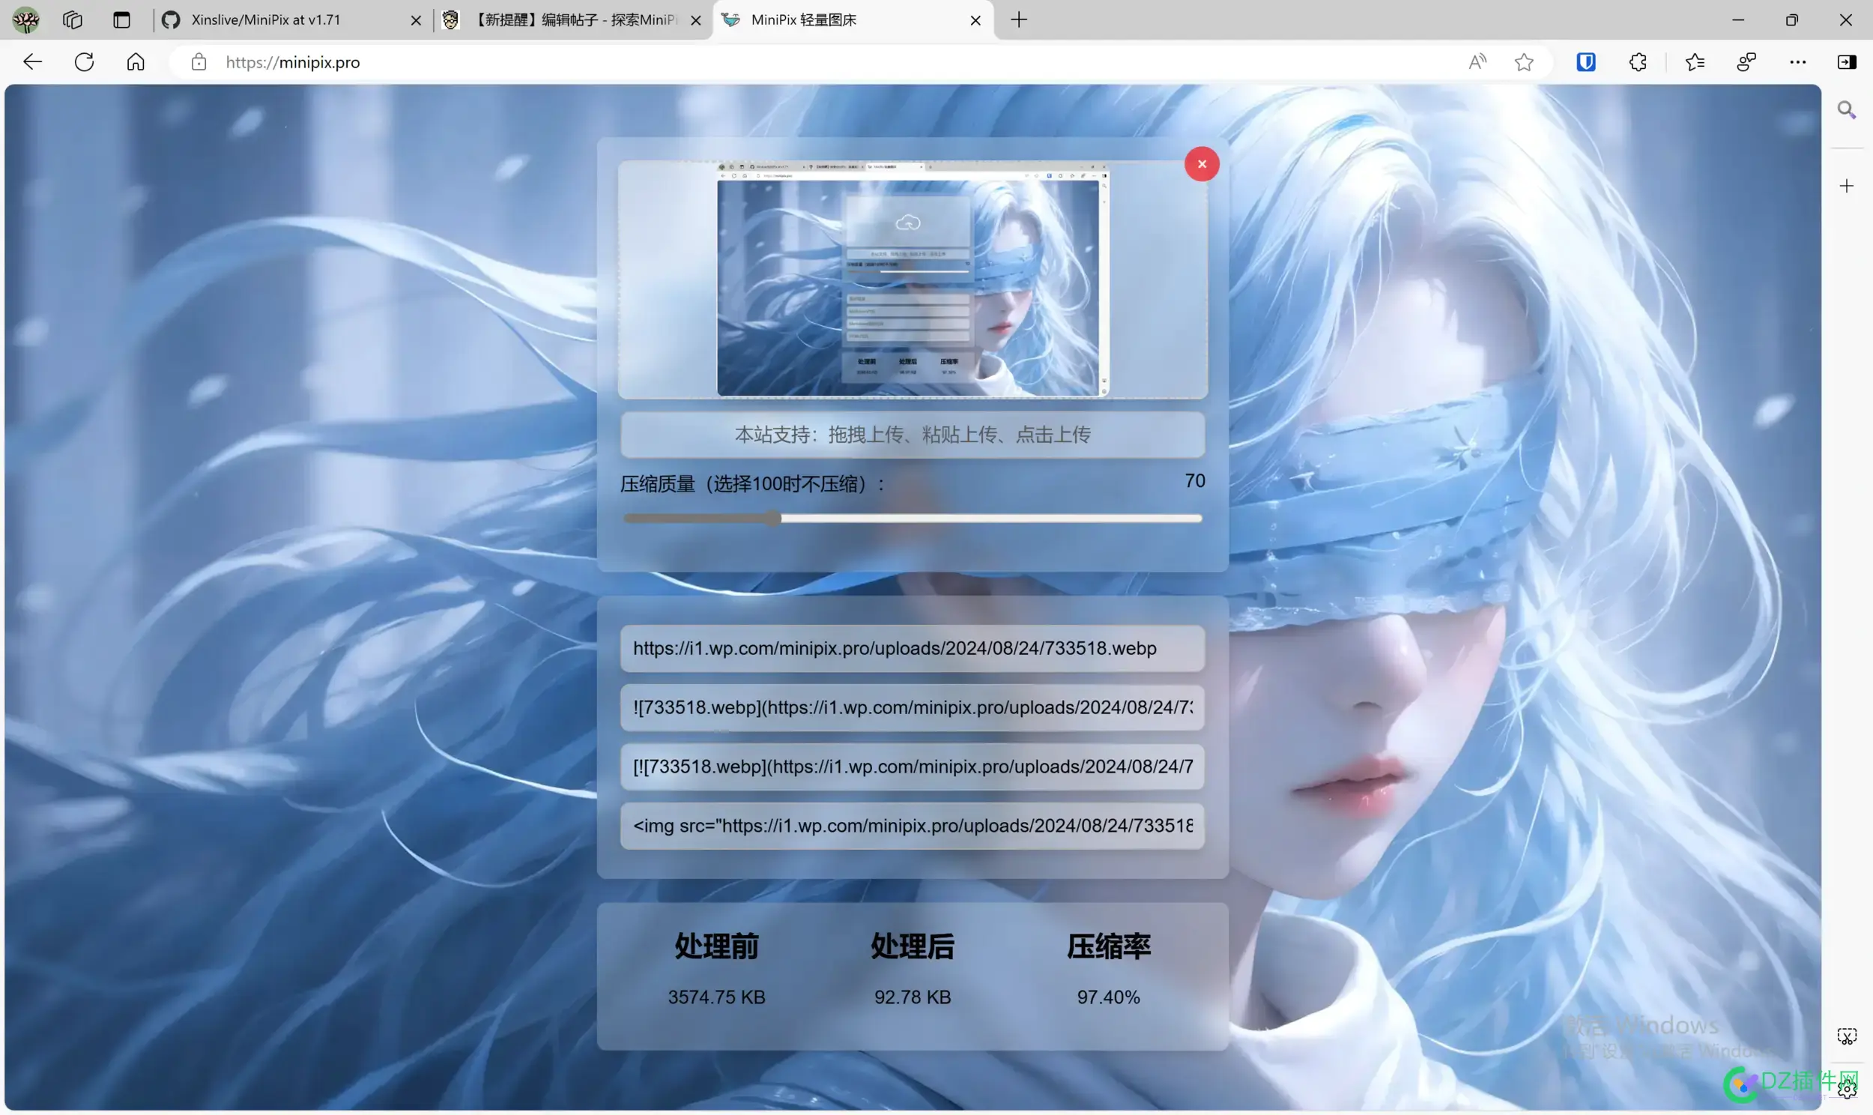Open the sidebar screenshot capture icon

pos(1847,1036)
